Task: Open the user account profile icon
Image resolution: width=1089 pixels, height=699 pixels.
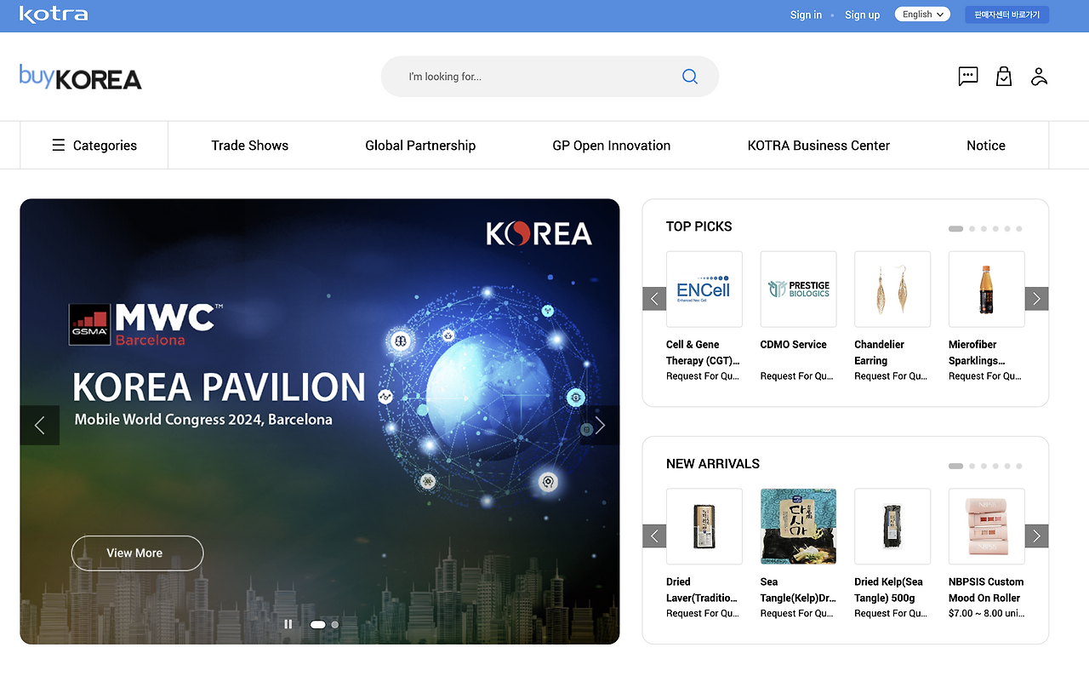Action: click(1039, 77)
